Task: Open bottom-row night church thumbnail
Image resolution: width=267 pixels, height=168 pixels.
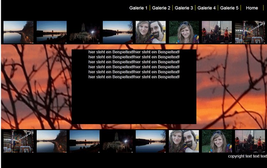Action: point(118,141)
